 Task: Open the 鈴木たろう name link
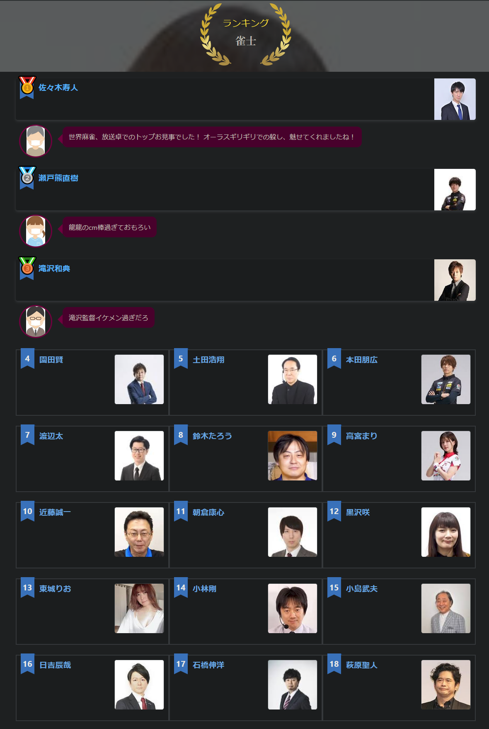click(x=212, y=436)
